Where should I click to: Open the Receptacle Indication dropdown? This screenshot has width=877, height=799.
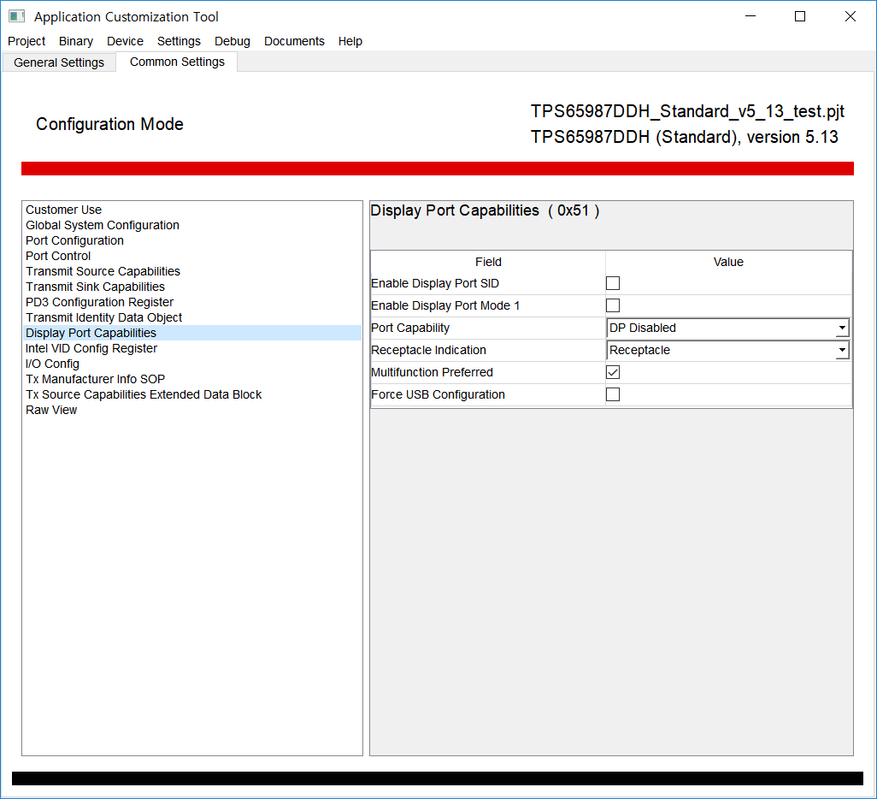coord(728,351)
